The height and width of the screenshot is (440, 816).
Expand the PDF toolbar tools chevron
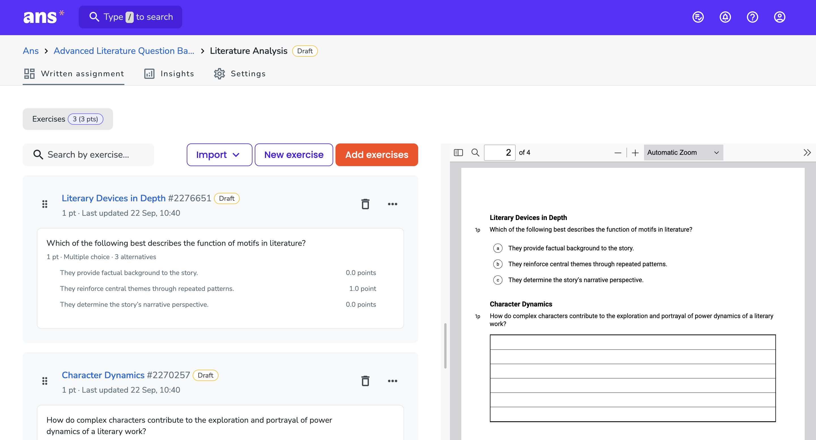[x=807, y=153]
